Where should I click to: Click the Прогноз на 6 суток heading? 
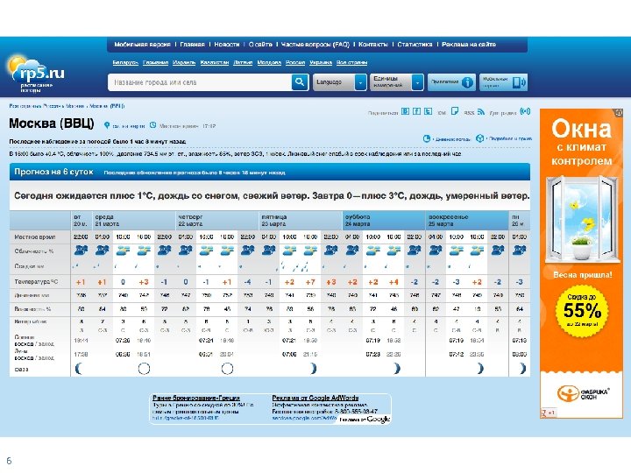(53, 172)
